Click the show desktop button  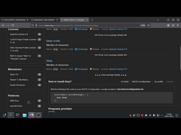click(177, 115)
